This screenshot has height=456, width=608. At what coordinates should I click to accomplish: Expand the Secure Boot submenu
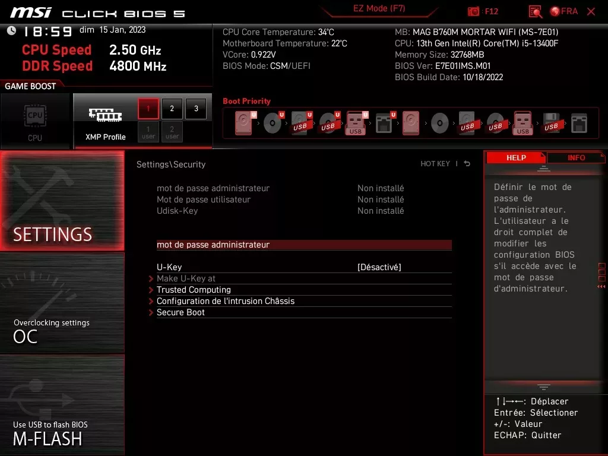coord(180,312)
